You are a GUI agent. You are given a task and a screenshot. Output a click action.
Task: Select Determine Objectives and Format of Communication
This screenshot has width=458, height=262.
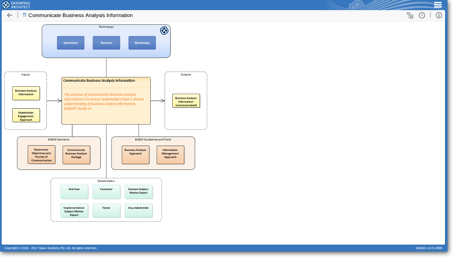tap(41, 155)
